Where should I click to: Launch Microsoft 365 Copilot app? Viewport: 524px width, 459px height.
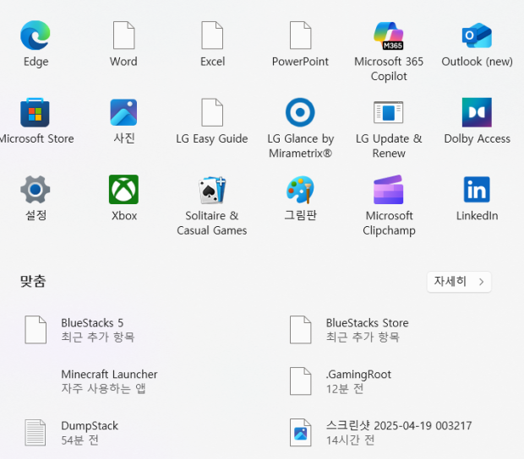tap(389, 35)
